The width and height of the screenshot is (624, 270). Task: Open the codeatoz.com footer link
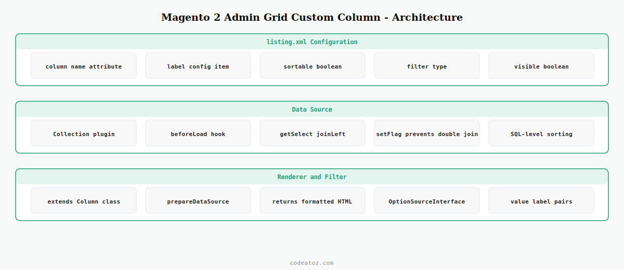coord(312,263)
